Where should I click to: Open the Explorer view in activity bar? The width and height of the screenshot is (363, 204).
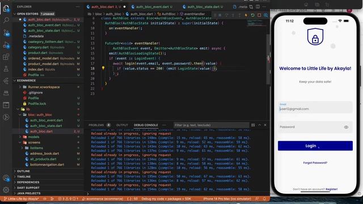[x=6, y=8]
